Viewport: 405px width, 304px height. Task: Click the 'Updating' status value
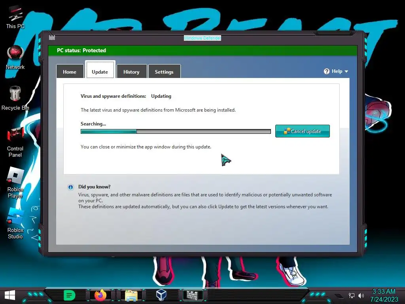click(x=161, y=96)
